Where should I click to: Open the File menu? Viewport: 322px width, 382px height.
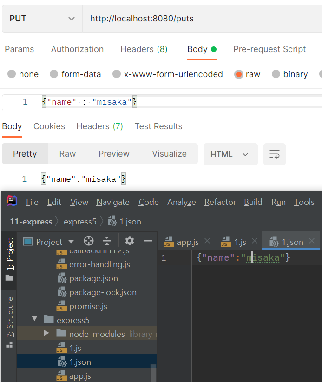pyautogui.click(x=32, y=202)
